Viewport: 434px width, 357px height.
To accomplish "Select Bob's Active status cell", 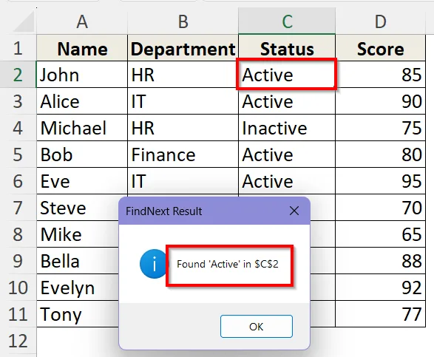I will [x=287, y=154].
